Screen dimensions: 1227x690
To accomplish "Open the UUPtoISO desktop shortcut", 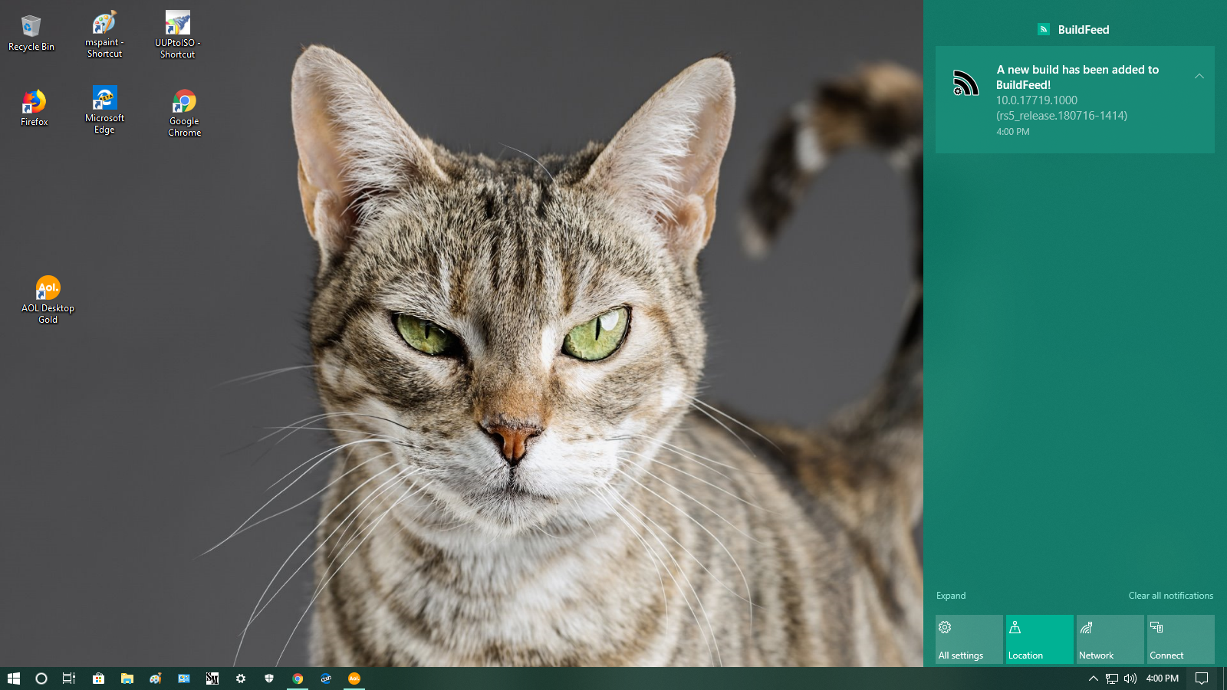I will click(177, 34).
